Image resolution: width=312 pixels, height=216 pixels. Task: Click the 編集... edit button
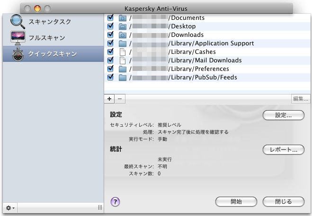[x=301, y=99]
